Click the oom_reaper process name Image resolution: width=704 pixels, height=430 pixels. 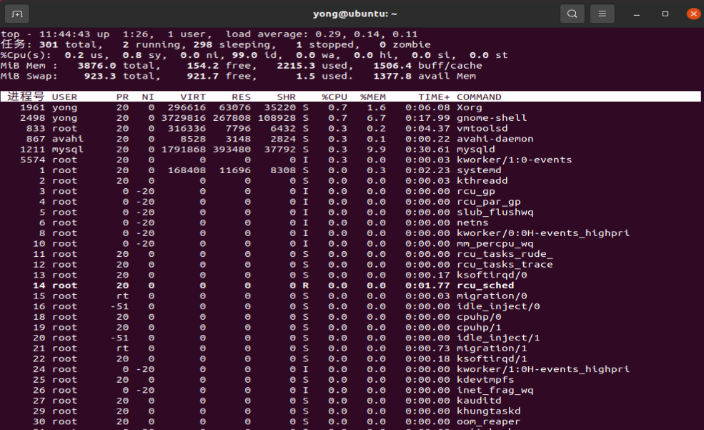488,422
